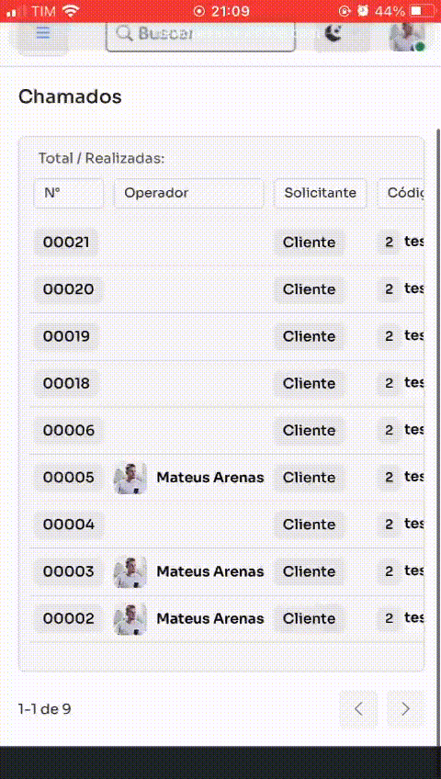Open ticket number 00018
The width and height of the screenshot is (441, 779).
(x=66, y=384)
